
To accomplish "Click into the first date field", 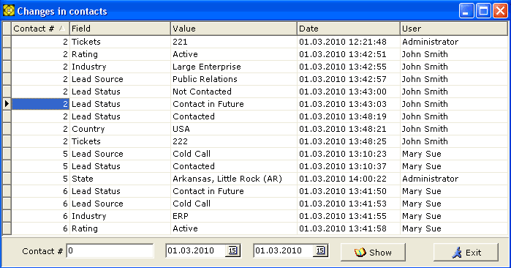I will (196, 250).
